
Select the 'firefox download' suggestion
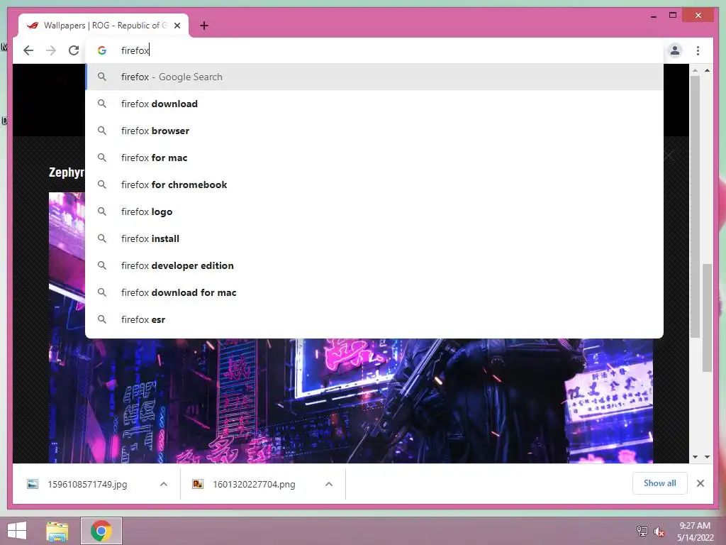[374, 104]
